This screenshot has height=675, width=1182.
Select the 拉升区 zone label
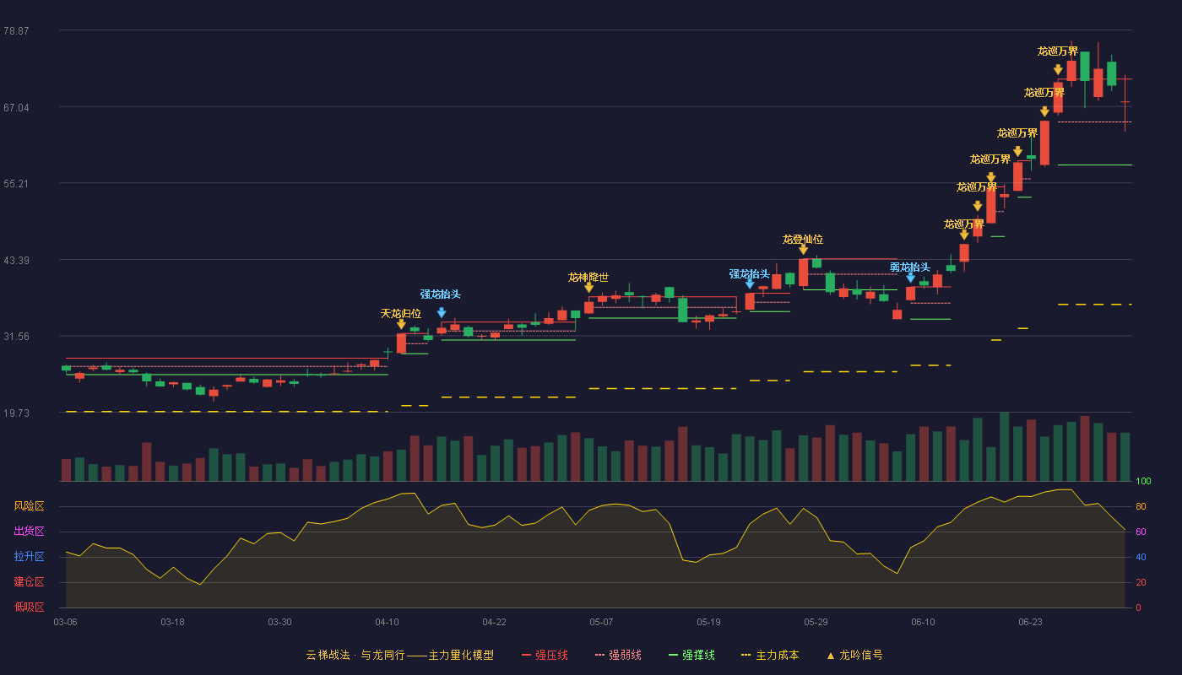pos(29,557)
